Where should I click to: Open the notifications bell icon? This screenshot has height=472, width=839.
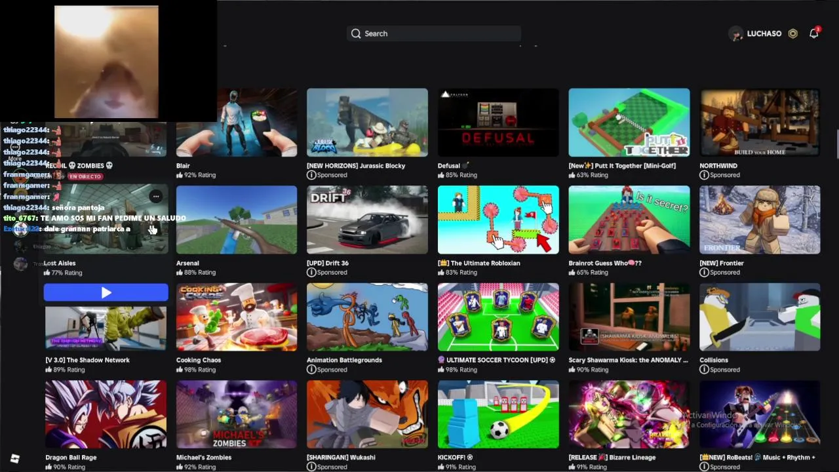click(x=813, y=33)
